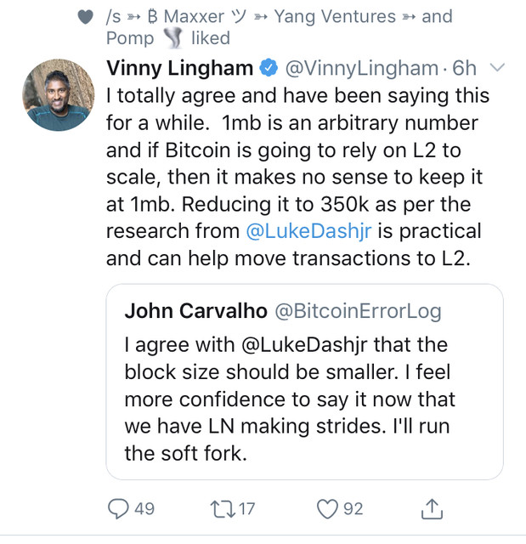Open the @VinnyLingham handle

pyautogui.click(x=362, y=68)
